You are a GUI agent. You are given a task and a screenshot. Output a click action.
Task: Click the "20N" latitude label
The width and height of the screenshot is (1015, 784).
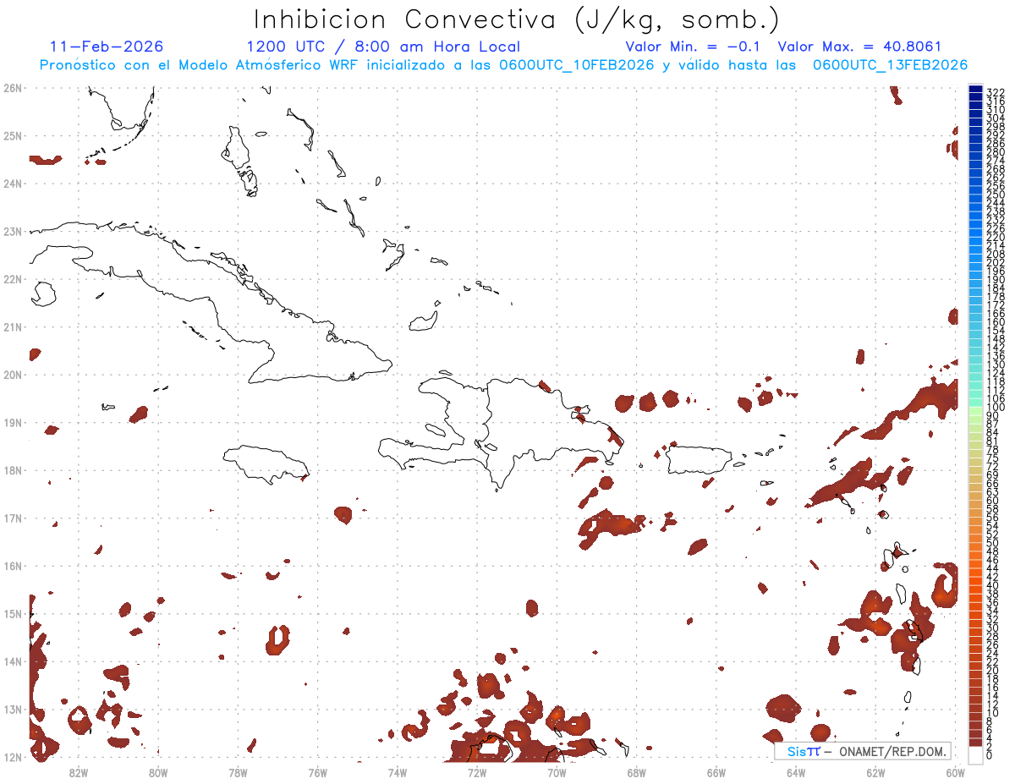coord(13,375)
